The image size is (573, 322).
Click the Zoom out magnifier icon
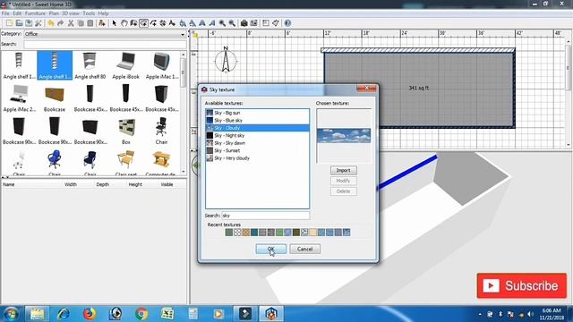click(232, 23)
